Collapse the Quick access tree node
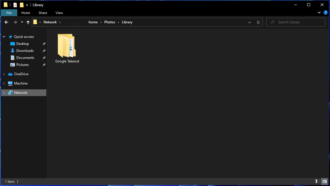 coord(4,37)
